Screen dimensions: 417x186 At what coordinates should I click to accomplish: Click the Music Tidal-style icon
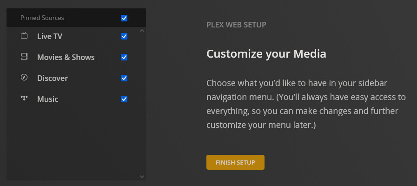click(x=24, y=99)
